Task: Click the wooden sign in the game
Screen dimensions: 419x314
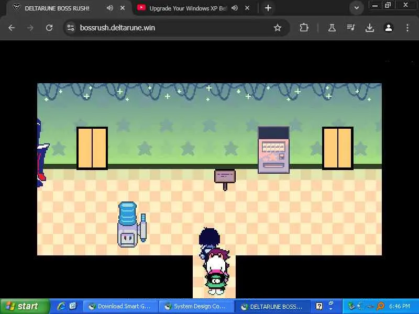Action: point(225,180)
